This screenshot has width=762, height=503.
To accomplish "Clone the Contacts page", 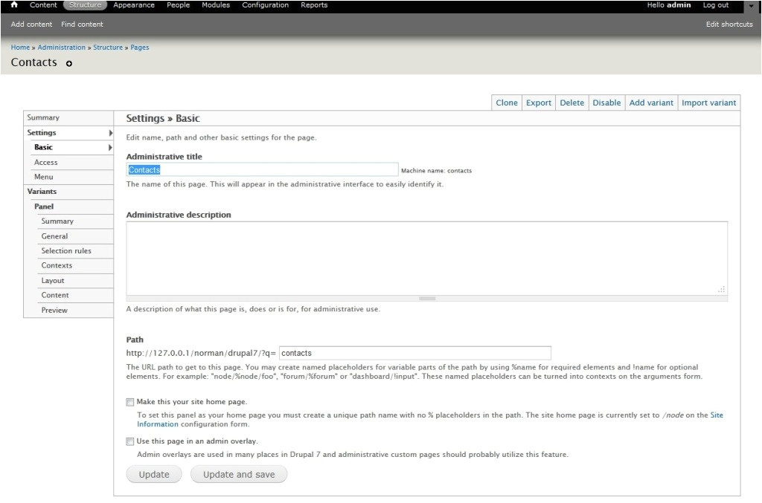I will (x=506, y=103).
